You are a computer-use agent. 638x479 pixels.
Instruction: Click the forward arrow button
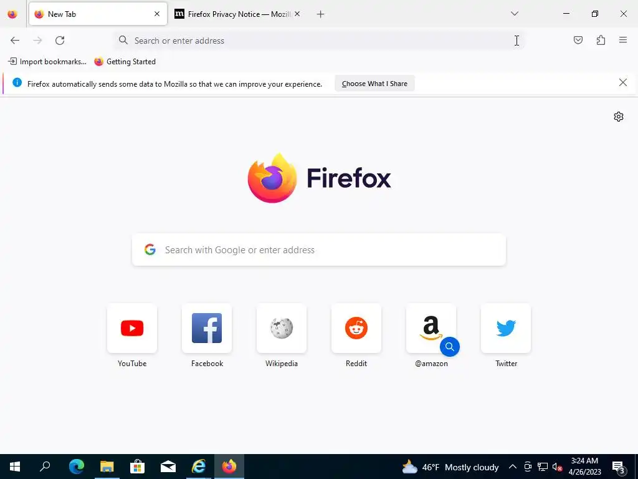37,41
